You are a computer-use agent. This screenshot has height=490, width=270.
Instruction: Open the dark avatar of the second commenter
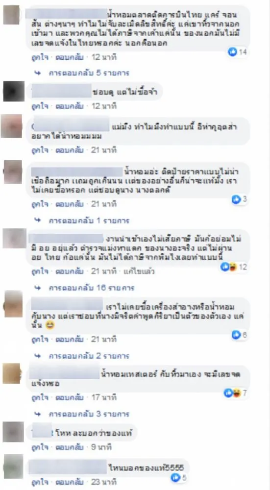click(14, 91)
